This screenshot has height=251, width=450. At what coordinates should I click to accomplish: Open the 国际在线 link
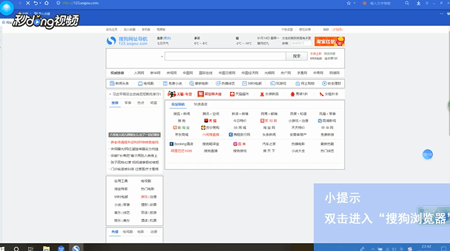click(206, 73)
